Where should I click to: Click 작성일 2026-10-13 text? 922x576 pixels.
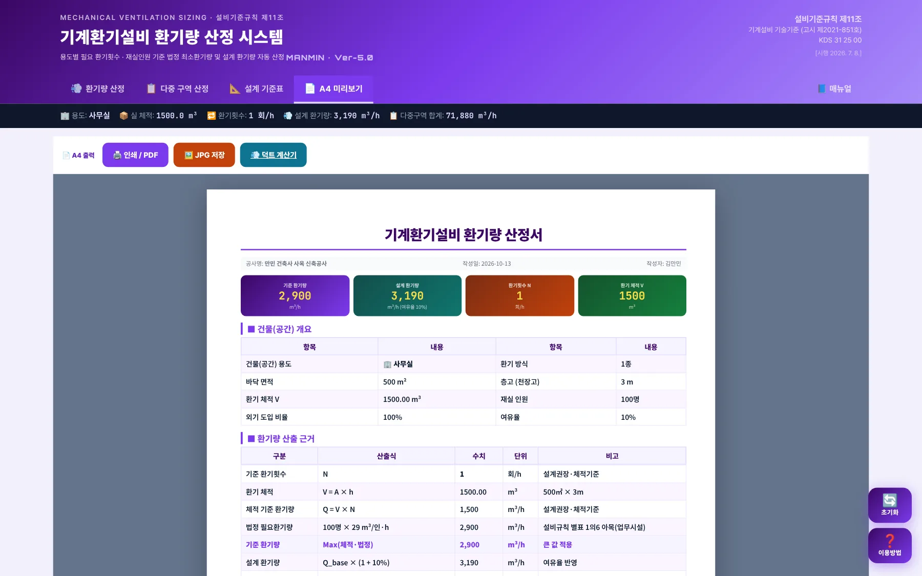[487, 264]
